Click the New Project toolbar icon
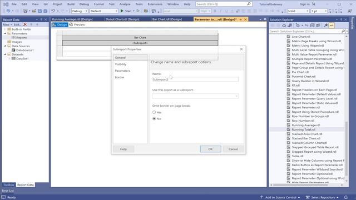Image resolution: width=356 pixels, height=200 pixels. (x=25, y=11)
